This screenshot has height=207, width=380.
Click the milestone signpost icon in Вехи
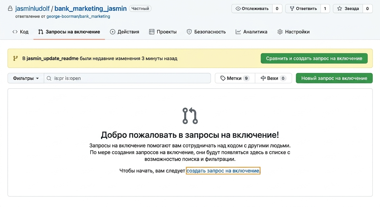click(263, 78)
